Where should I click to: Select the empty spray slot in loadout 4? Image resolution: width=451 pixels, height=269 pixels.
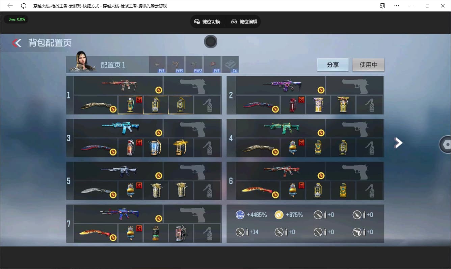point(370,148)
